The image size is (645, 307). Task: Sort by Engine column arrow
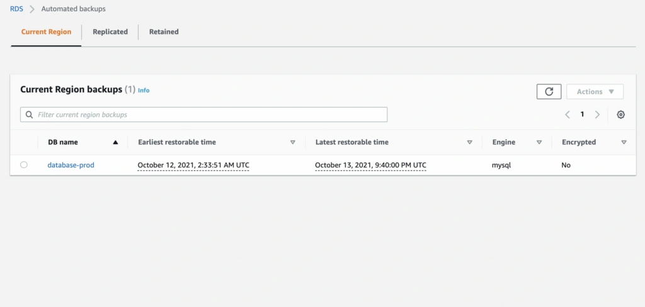pyautogui.click(x=539, y=142)
